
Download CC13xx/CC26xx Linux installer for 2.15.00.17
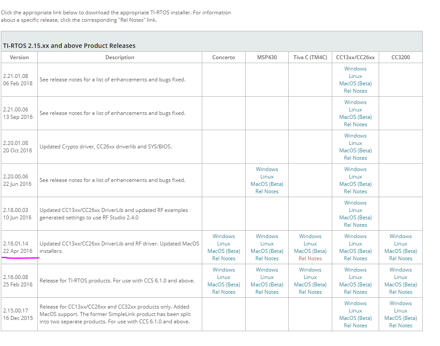355,311
